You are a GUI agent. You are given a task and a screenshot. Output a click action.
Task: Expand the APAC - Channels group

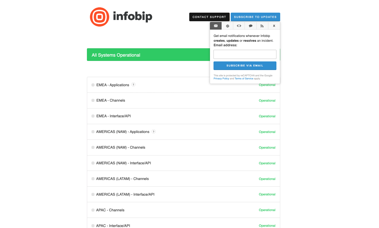pos(93,210)
